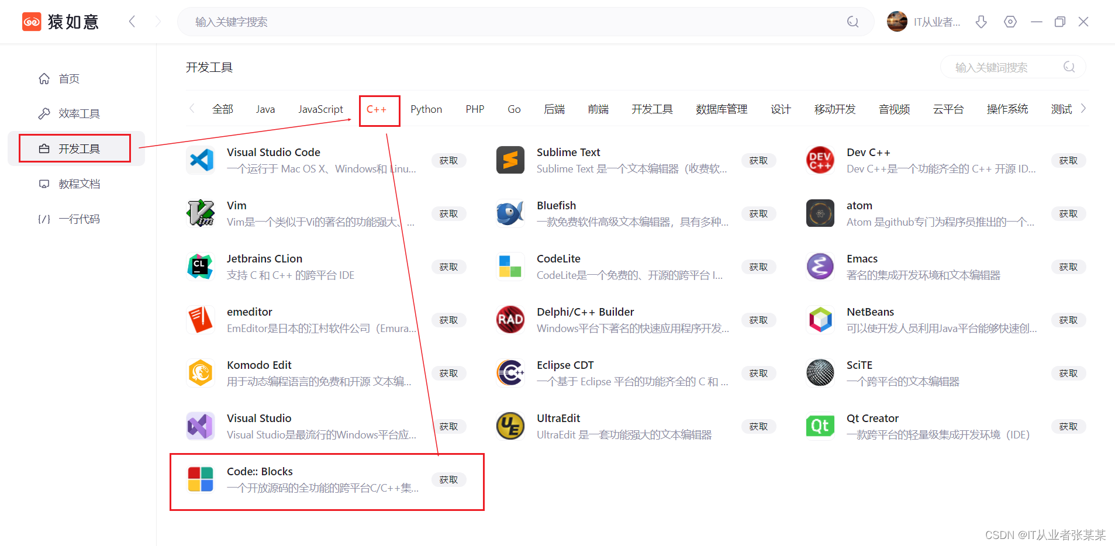Open the Emacs title text
The width and height of the screenshot is (1115, 546).
point(862,258)
